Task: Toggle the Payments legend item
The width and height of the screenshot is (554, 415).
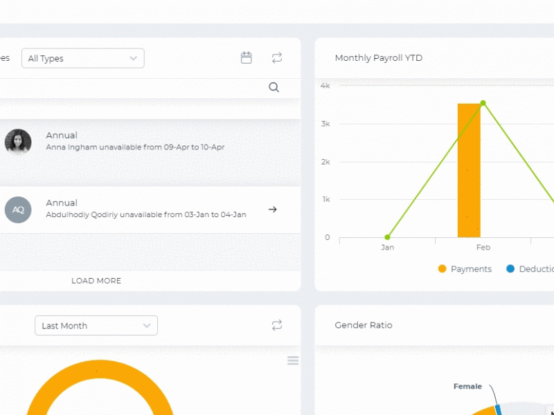Action: (x=465, y=269)
